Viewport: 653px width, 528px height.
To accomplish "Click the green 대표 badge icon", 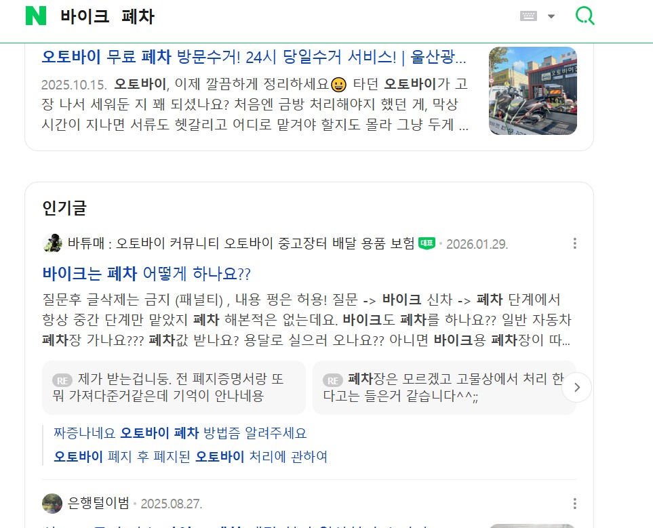I will click(427, 243).
